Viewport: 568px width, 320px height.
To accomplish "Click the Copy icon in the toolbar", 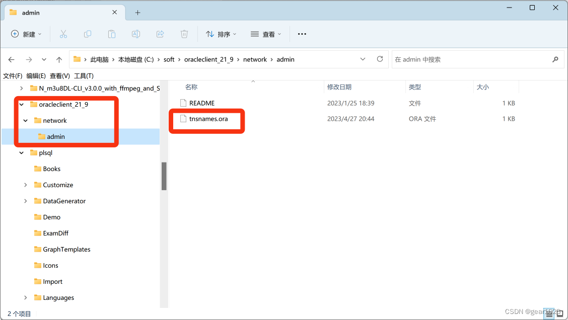I will (x=87, y=34).
